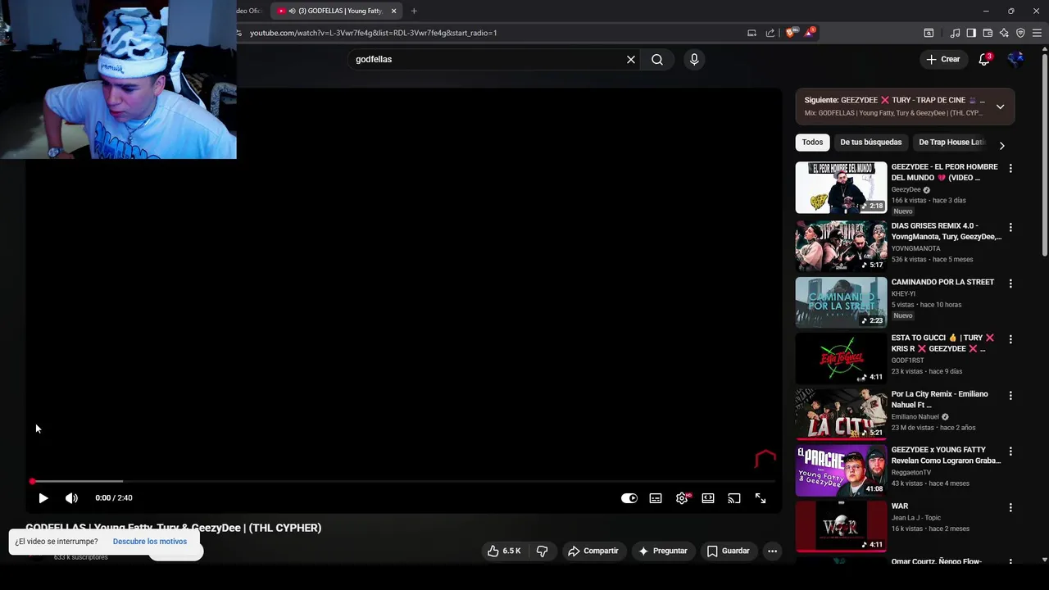Image resolution: width=1049 pixels, height=590 pixels.
Task: Open the browser hamburger menu
Action: tap(1038, 33)
